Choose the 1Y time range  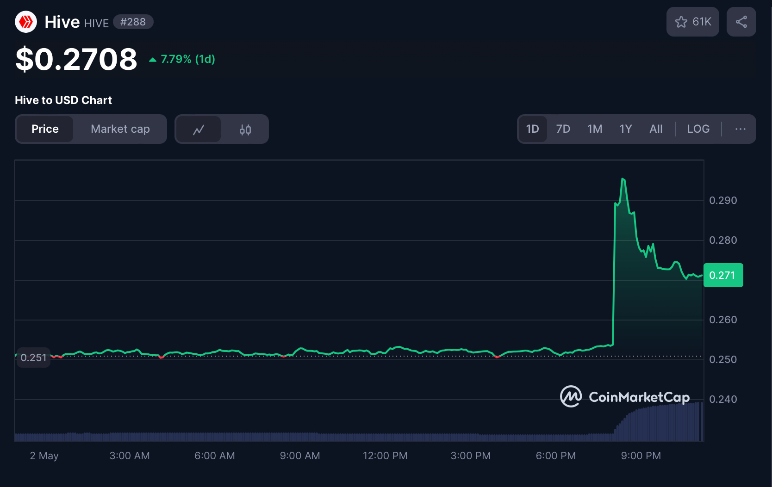pyautogui.click(x=626, y=129)
